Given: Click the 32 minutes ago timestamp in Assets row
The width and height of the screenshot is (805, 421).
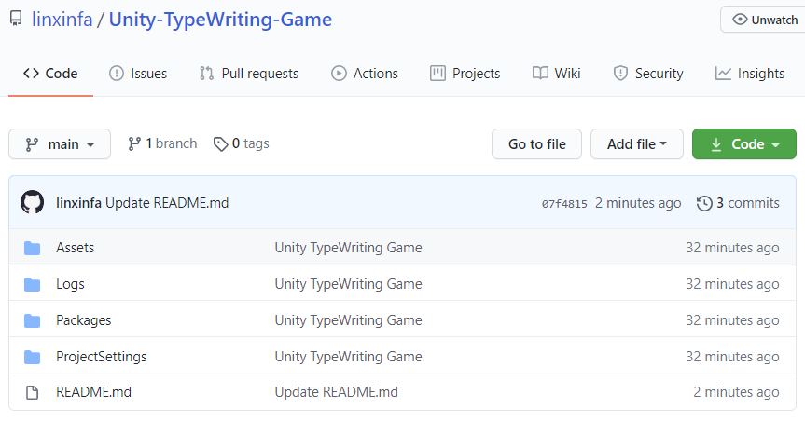Looking at the screenshot, I should click(732, 248).
